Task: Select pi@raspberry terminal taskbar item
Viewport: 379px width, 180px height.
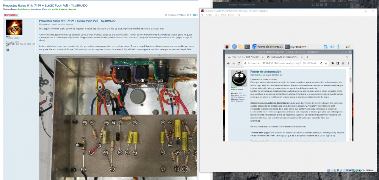Action: (x=298, y=47)
